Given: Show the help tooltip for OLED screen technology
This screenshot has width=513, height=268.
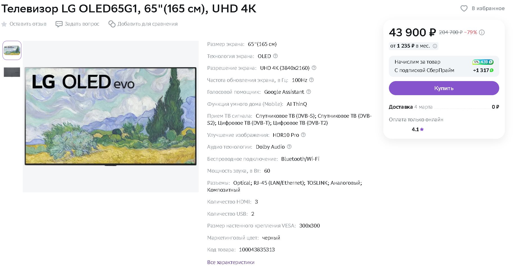Looking at the screenshot, I should 275,56.
